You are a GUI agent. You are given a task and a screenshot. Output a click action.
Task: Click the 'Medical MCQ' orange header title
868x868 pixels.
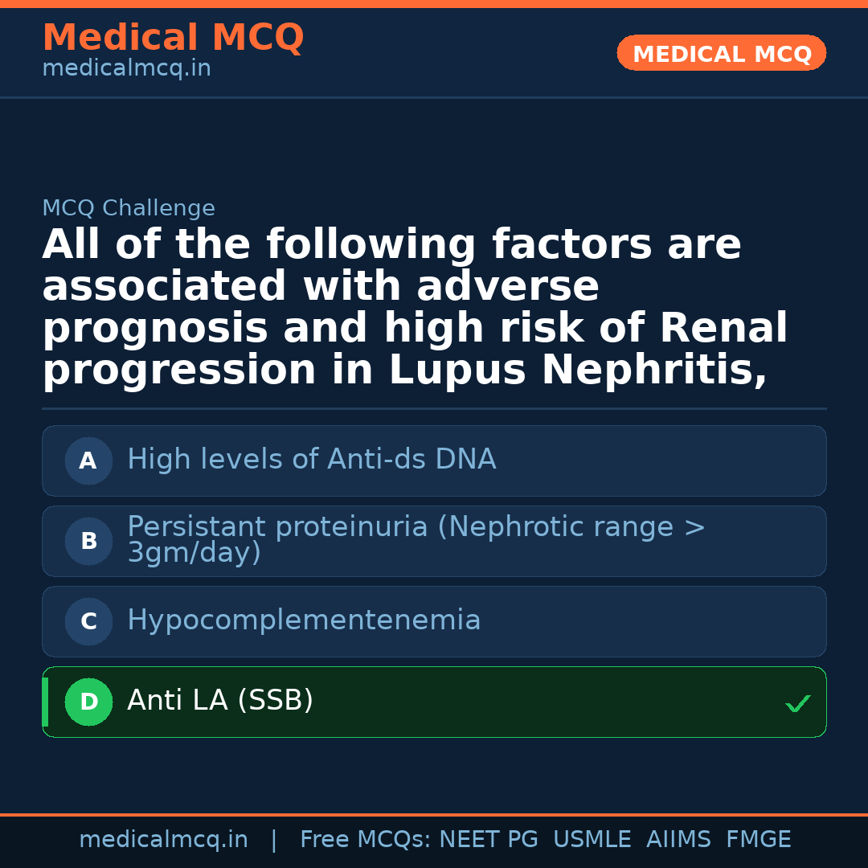[x=173, y=38]
